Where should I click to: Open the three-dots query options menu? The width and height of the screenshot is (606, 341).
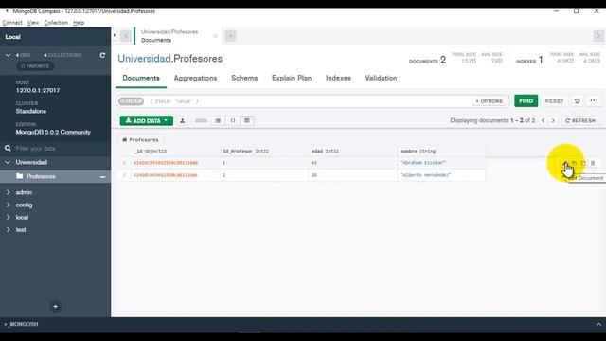click(594, 101)
